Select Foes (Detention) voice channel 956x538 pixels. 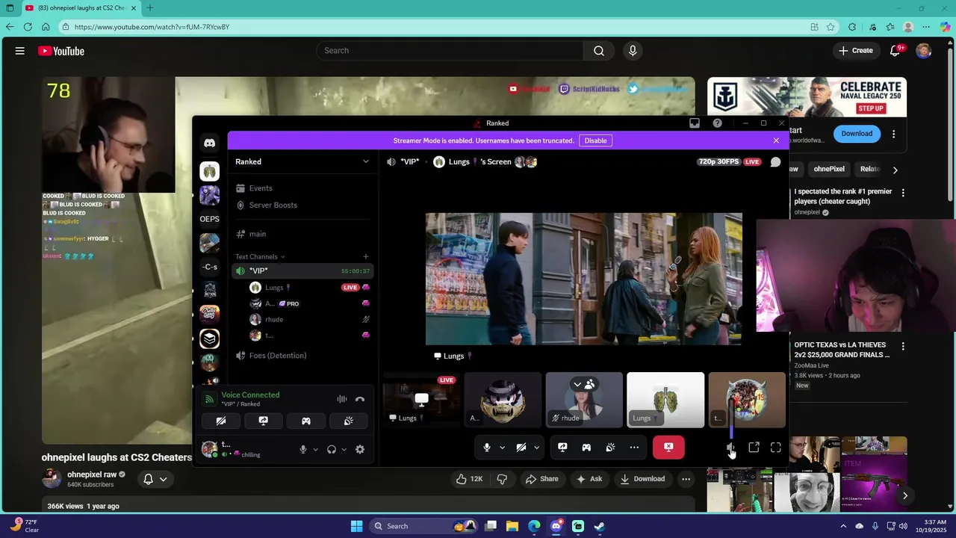point(302,356)
